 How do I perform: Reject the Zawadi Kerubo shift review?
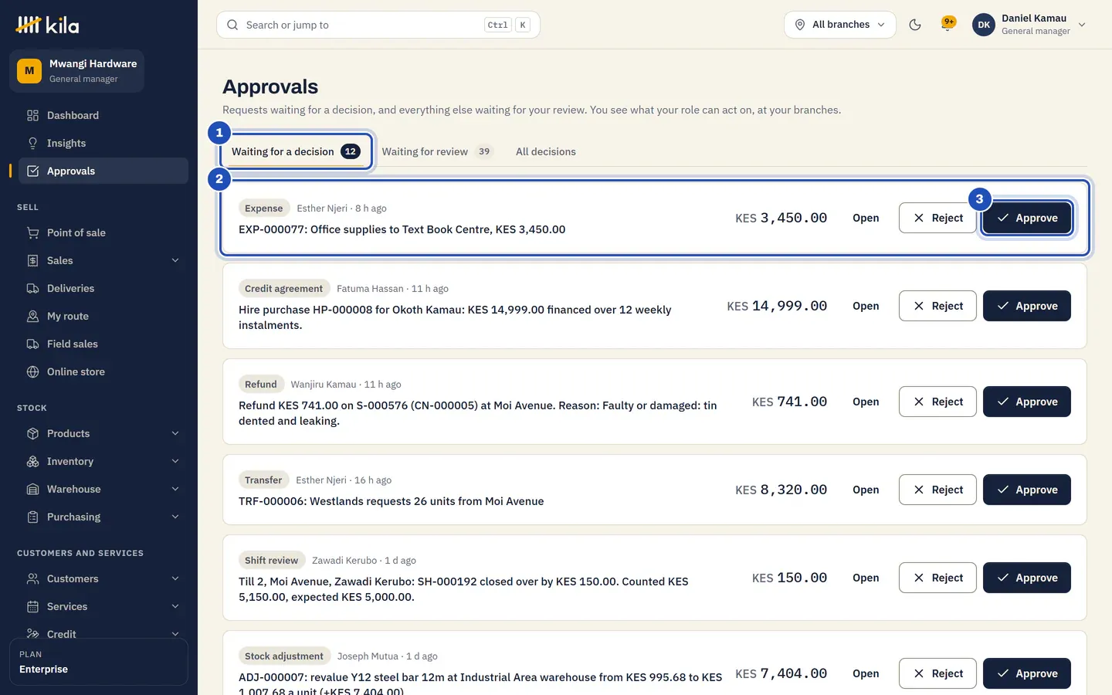[x=937, y=578]
